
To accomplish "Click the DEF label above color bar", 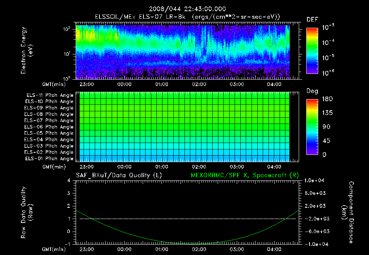I will [x=312, y=20].
